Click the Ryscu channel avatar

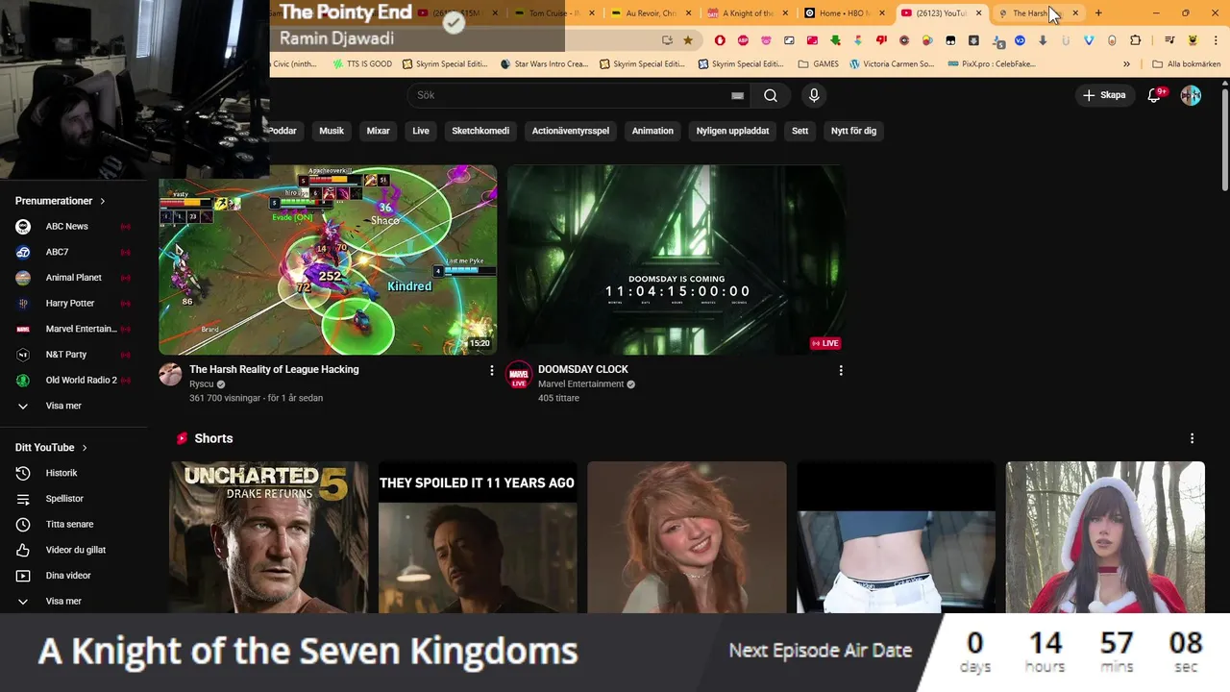click(170, 374)
